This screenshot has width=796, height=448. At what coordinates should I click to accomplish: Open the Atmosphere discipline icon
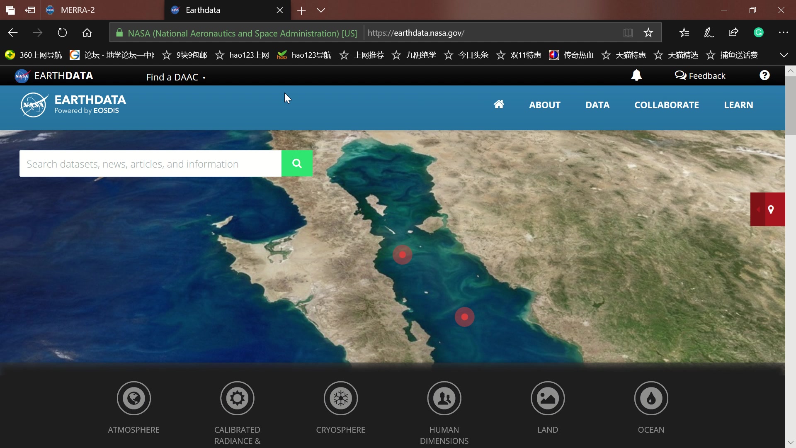[133, 398]
